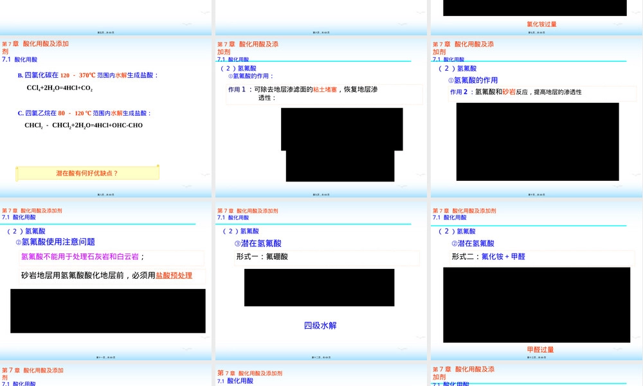643x386 pixels.
Task: Click the text '作用 2 :氢氟酸和砂岩反应,提高地层的渗透性'
Action: (516, 92)
